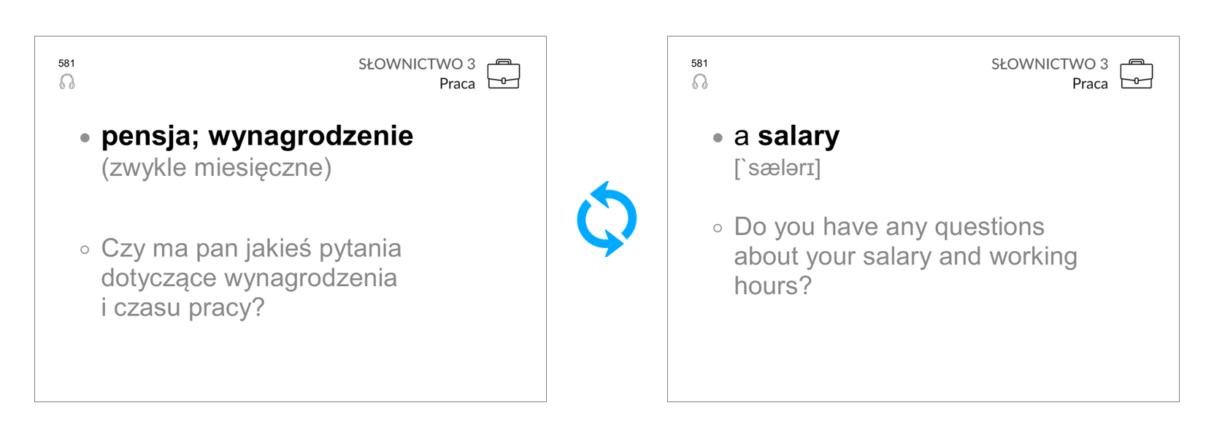1214x438 pixels.
Task: Click card number 581 on left card
Action: point(66,64)
